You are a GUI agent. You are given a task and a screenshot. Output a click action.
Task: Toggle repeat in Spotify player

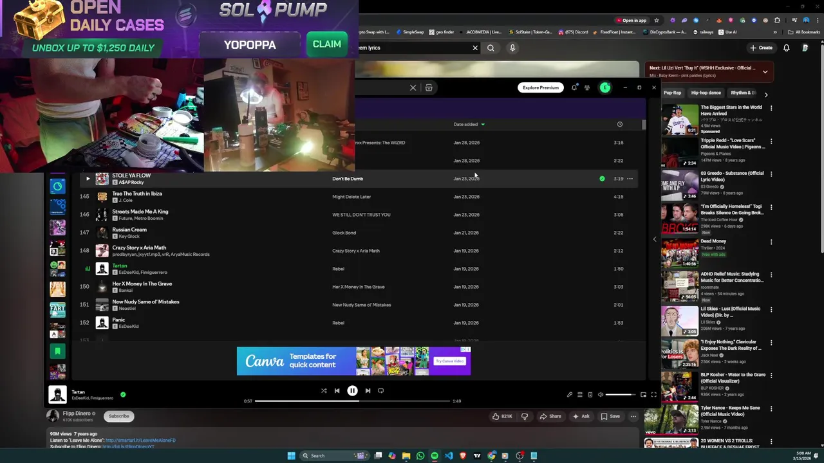click(380, 390)
